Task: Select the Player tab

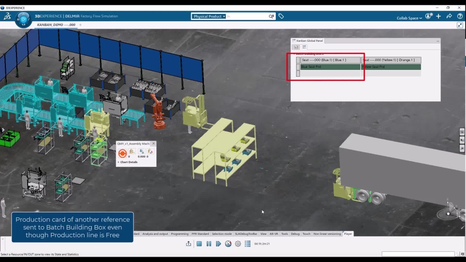Action: 348,234
